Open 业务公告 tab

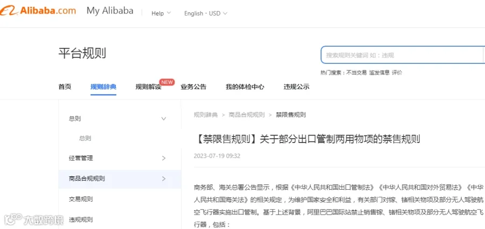(193, 87)
